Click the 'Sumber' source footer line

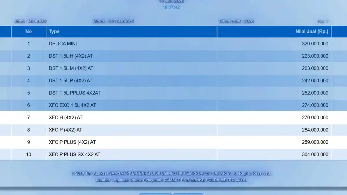171,180
